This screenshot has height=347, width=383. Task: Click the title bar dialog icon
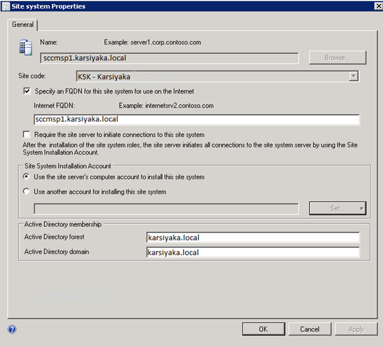click(x=6, y=6)
